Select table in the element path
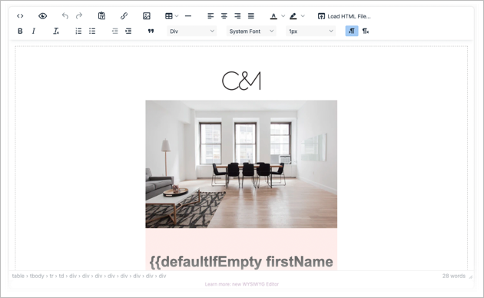Viewport: 484px width, 298px height. tap(18, 276)
